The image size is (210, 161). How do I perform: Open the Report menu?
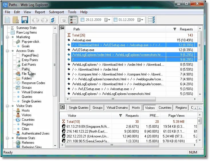click(x=40, y=12)
